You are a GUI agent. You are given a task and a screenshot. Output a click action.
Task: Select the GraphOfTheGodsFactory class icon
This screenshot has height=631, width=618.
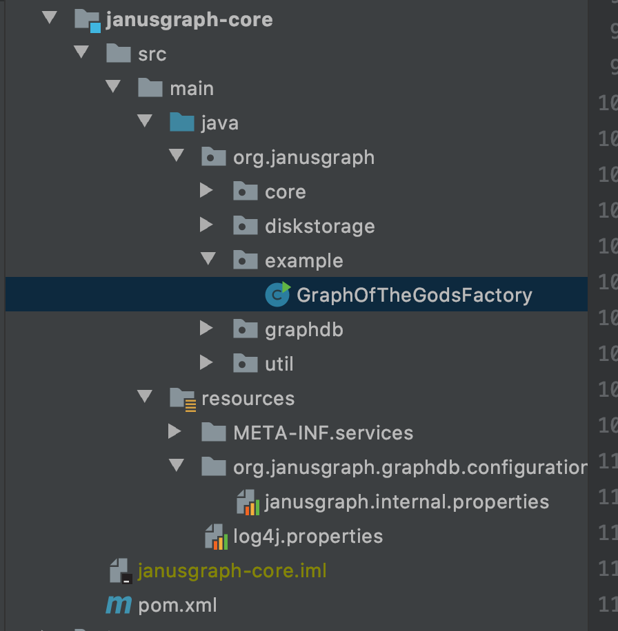277,294
